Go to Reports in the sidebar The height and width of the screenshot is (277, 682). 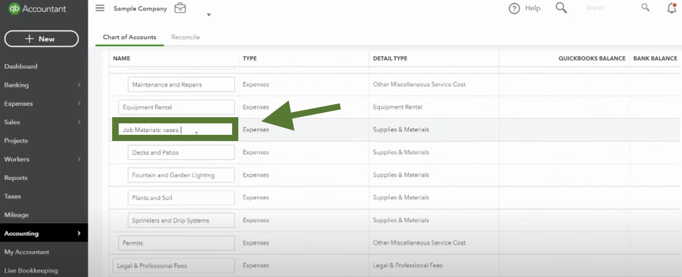click(x=16, y=178)
